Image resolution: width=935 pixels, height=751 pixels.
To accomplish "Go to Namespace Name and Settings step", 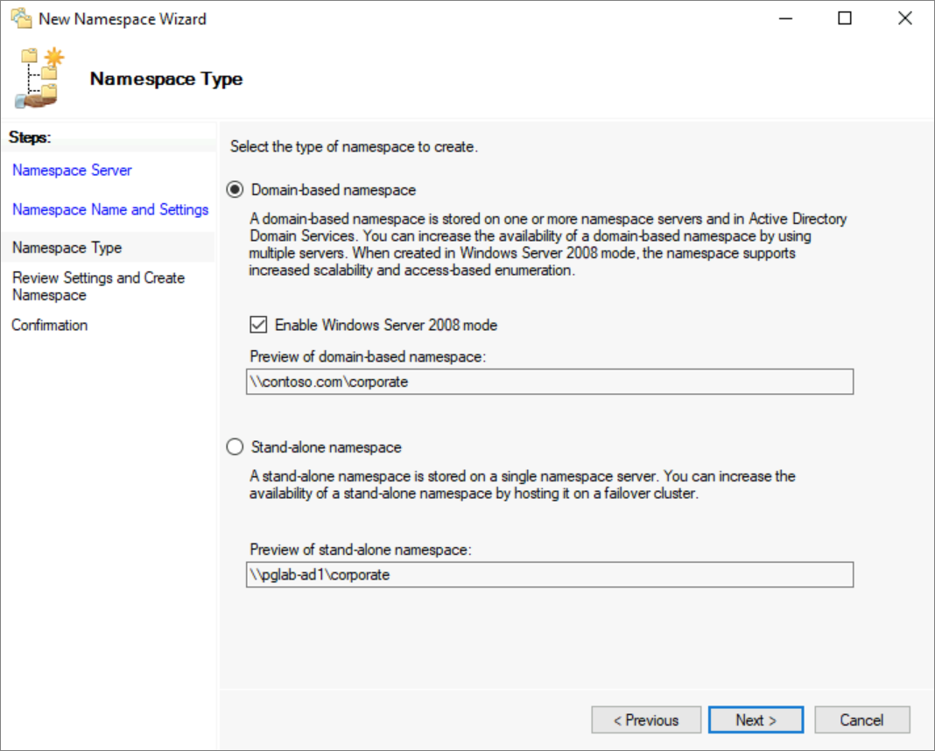I will pyautogui.click(x=109, y=209).
